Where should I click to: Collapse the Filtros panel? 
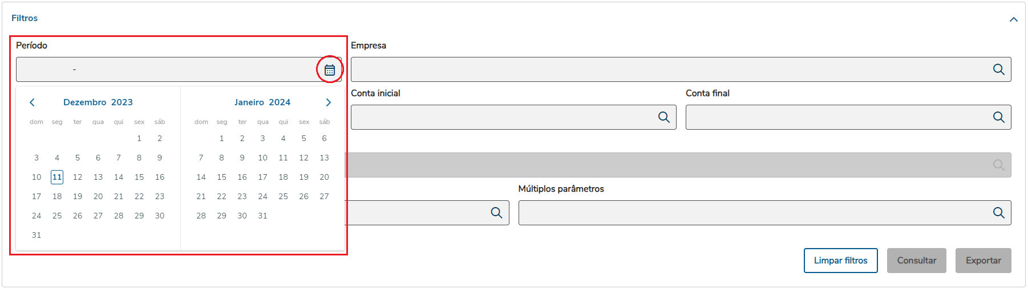pyautogui.click(x=1013, y=19)
